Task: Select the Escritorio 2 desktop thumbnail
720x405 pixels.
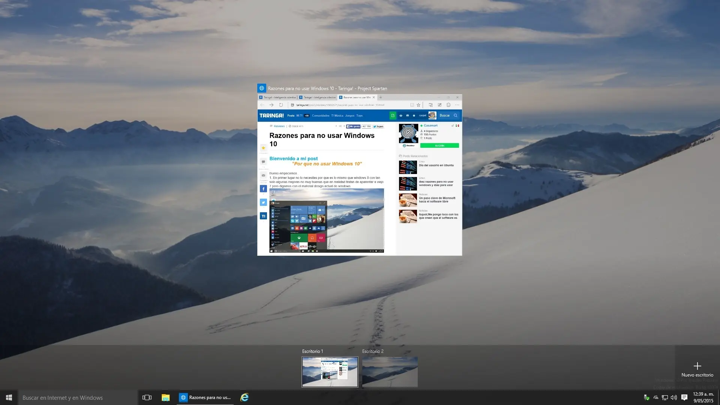Action: [390, 372]
